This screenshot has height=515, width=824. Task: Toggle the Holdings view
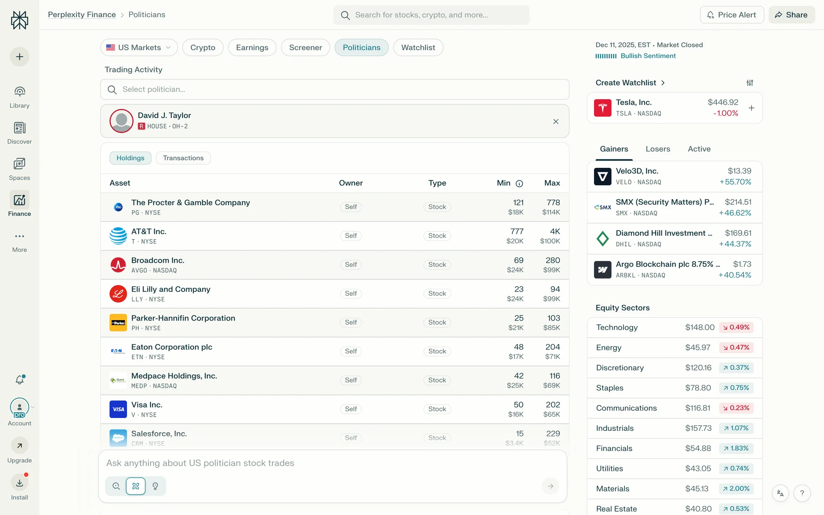[x=130, y=158]
